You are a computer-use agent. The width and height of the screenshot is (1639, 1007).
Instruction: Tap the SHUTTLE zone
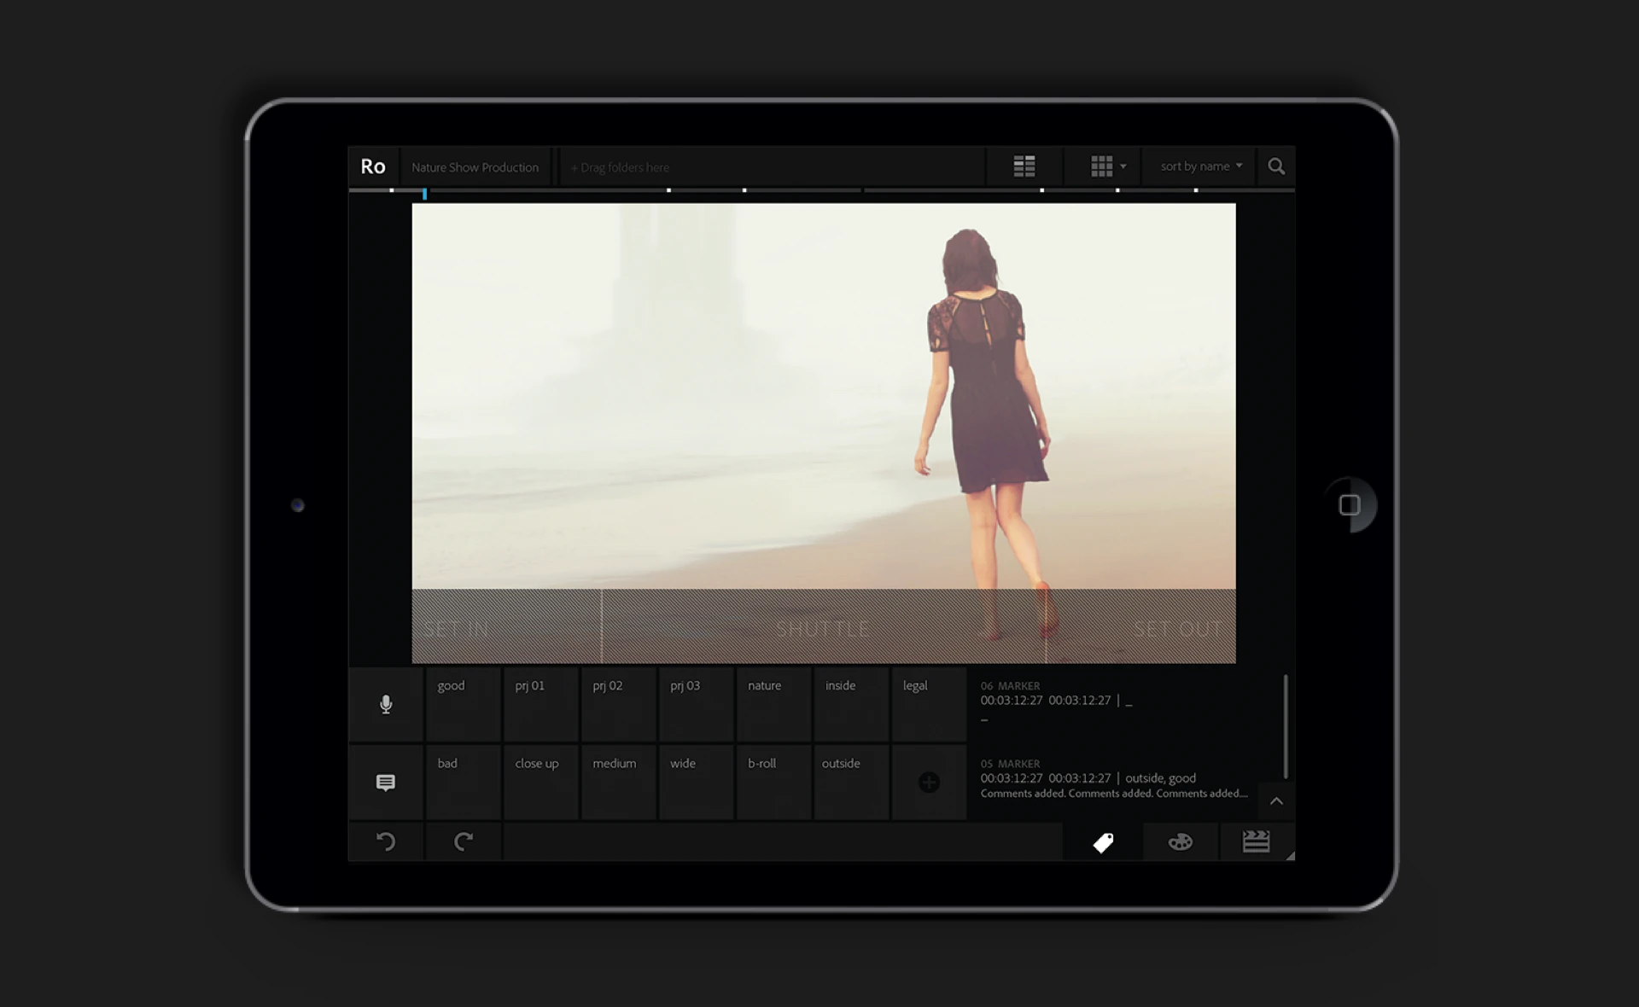click(824, 626)
